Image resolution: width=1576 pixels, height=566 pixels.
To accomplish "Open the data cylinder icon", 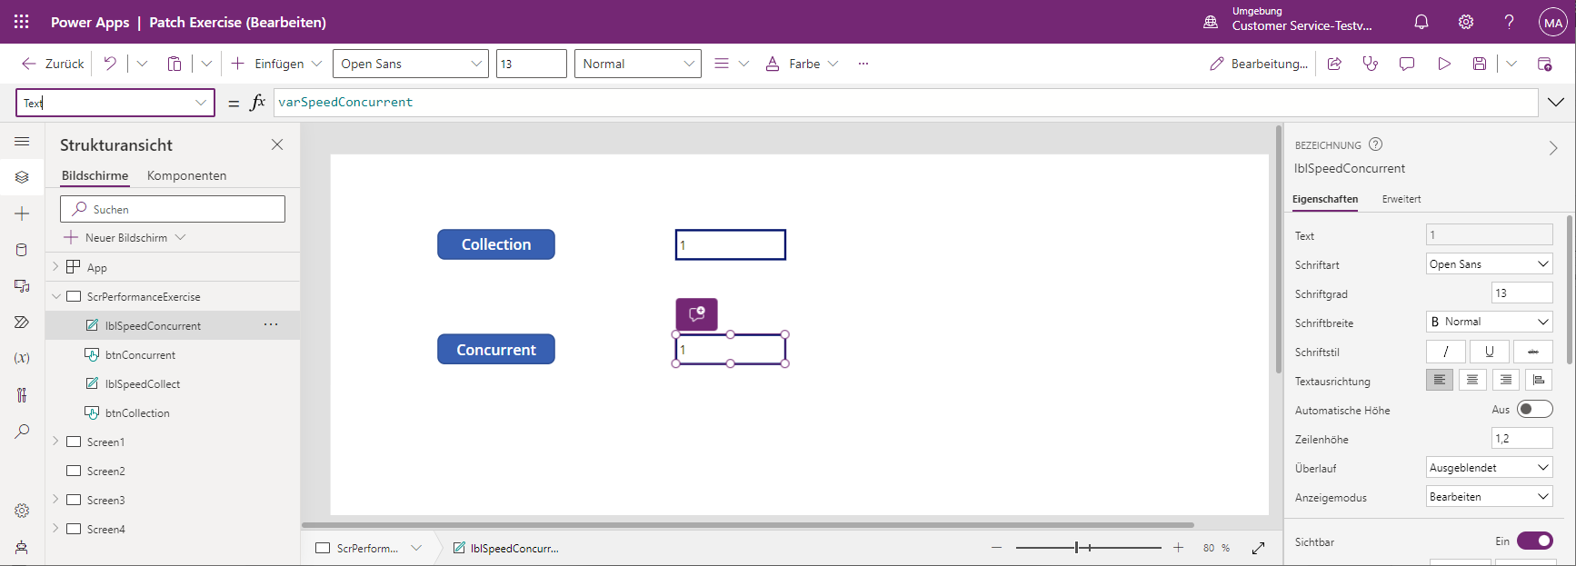I will (22, 250).
